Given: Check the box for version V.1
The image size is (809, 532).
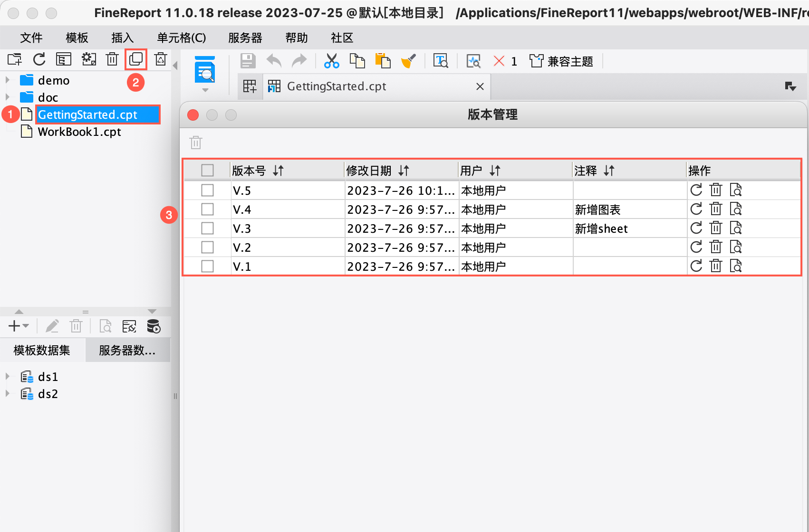Looking at the screenshot, I should pos(207,266).
